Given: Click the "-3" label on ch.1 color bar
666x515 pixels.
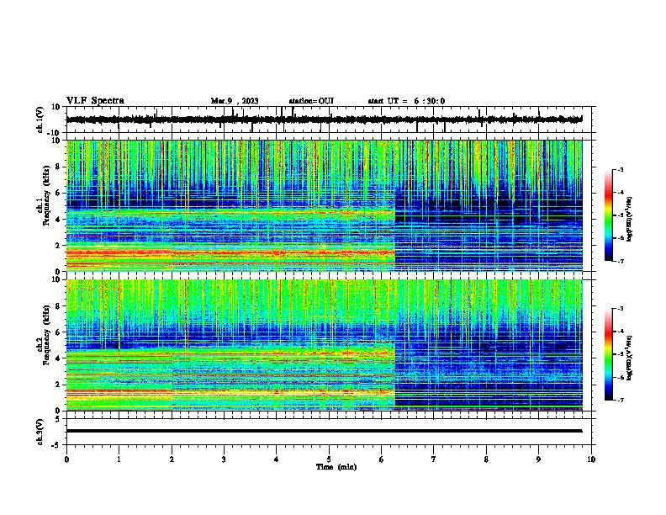Looking at the screenshot, I should pos(620,170).
